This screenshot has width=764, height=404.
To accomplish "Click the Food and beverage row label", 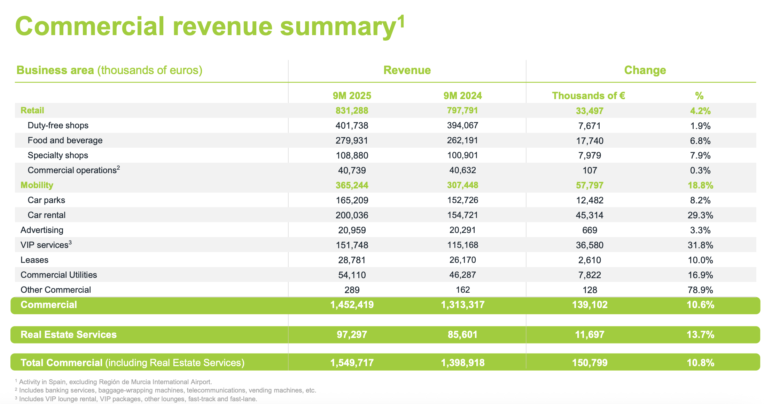I will coord(65,140).
